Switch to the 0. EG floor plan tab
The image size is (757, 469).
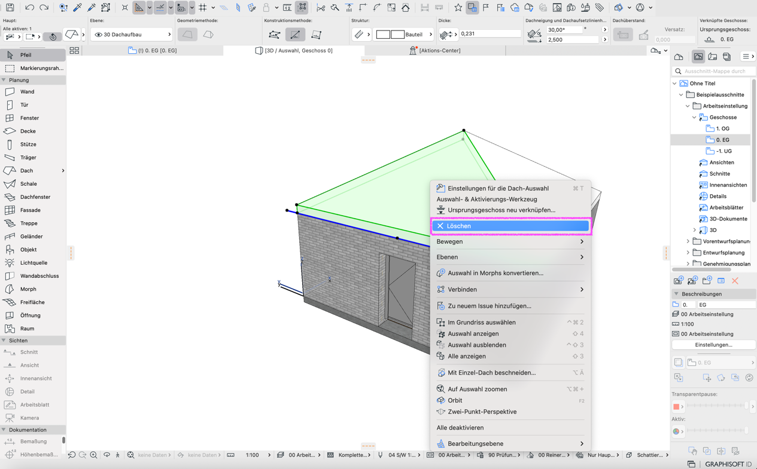point(153,51)
